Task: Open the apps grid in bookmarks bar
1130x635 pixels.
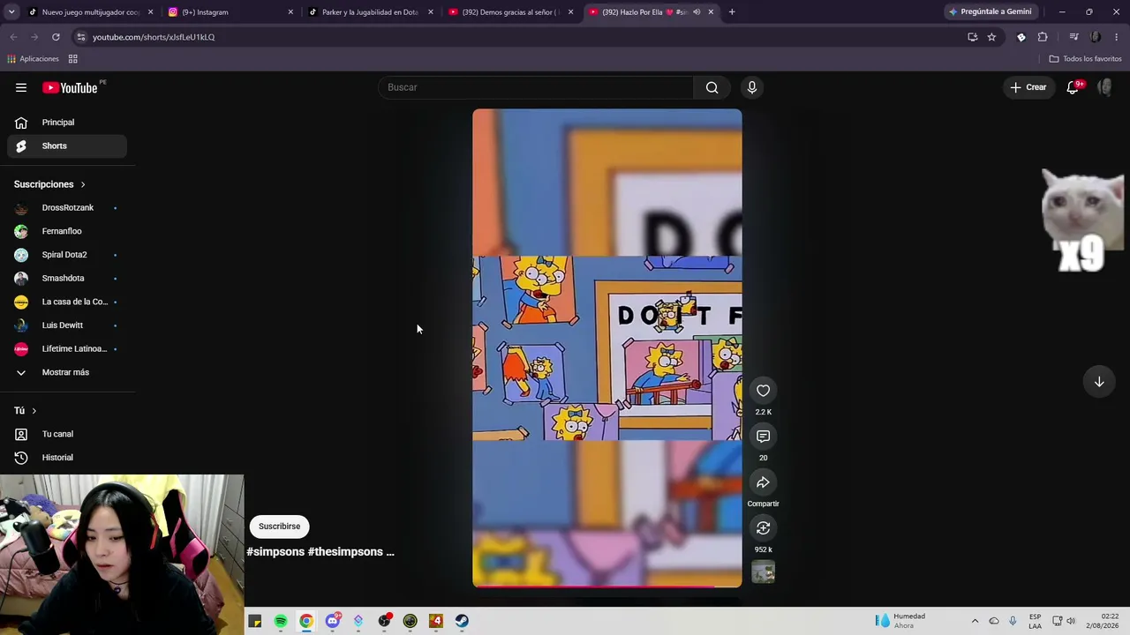Action: [72, 59]
